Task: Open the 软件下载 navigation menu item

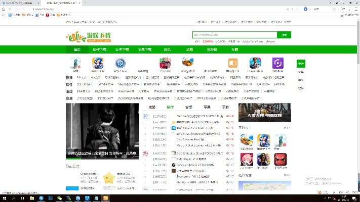Action: point(100,49)
